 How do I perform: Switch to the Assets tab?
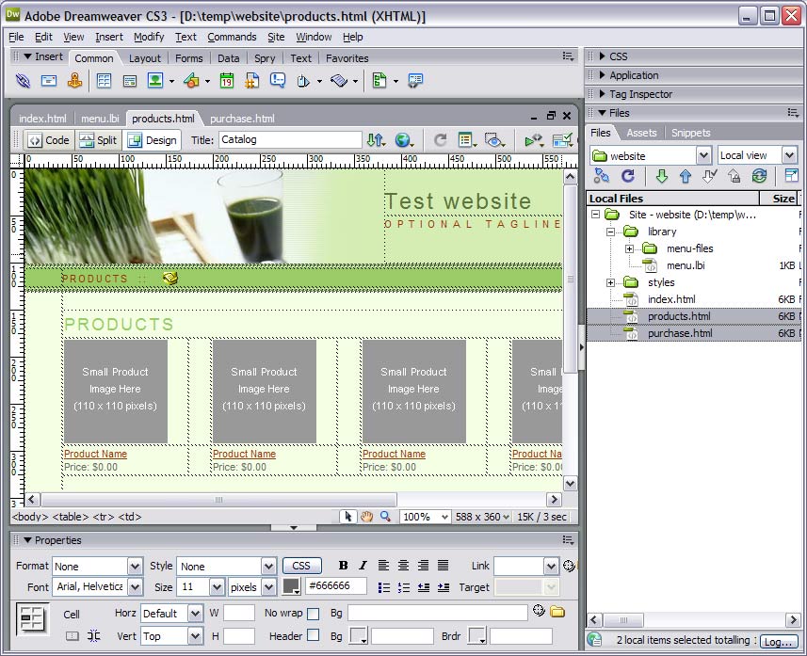[641, 133]
